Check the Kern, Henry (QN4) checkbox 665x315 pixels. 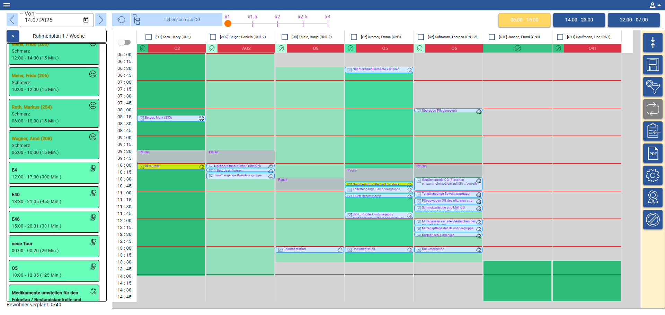pyautogui.click(x=149, y=37)
